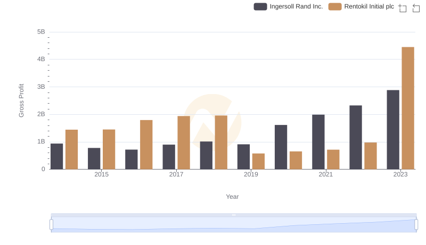Click the '3B' y-axis label
The image size is (426, 245).
tap(41, 87)
